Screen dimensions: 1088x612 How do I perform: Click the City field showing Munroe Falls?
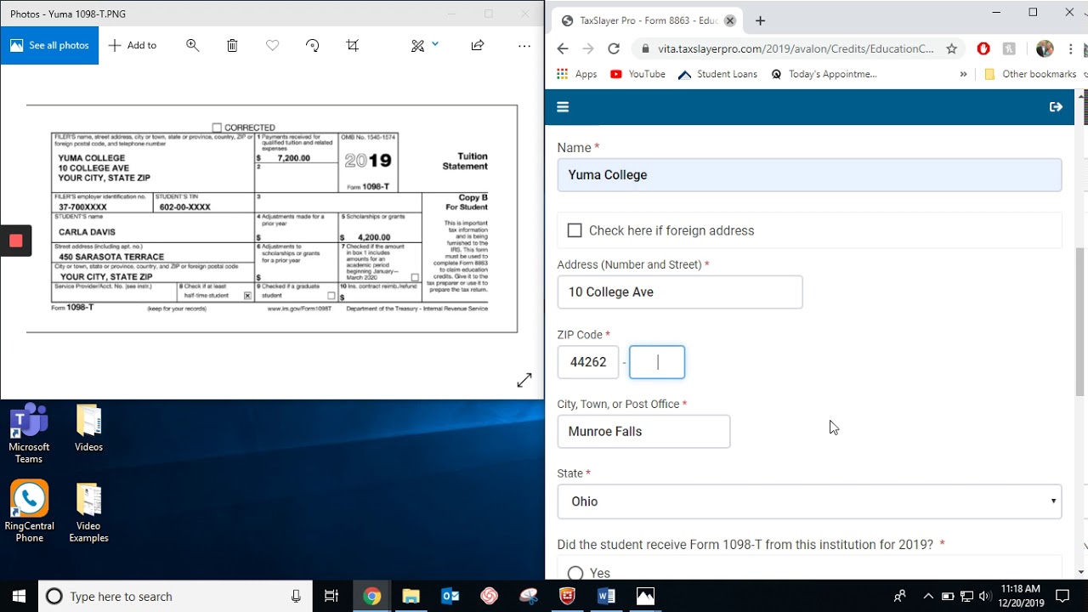click(x=643, y=431)
